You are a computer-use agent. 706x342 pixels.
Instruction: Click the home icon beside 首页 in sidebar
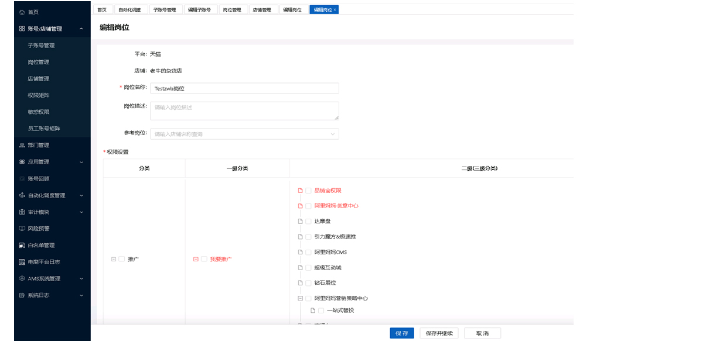(x=22, y=12)
